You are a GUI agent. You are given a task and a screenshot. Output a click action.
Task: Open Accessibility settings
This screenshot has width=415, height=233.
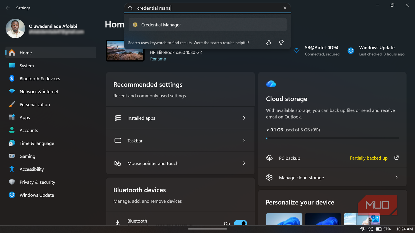tap(51, 169)
